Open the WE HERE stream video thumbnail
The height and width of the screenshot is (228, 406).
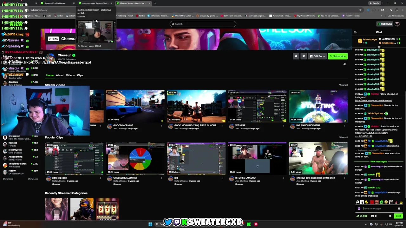click(x=257, y=106)
